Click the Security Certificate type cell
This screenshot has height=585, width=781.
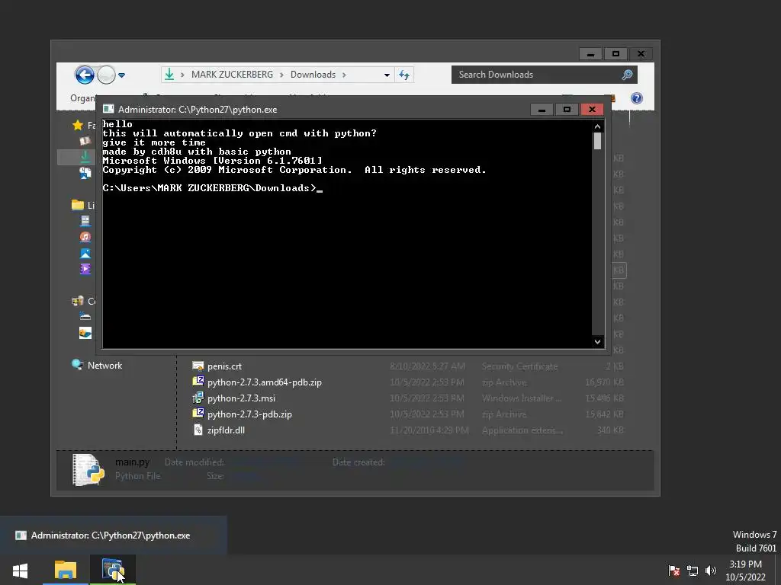tap(519, 366)
